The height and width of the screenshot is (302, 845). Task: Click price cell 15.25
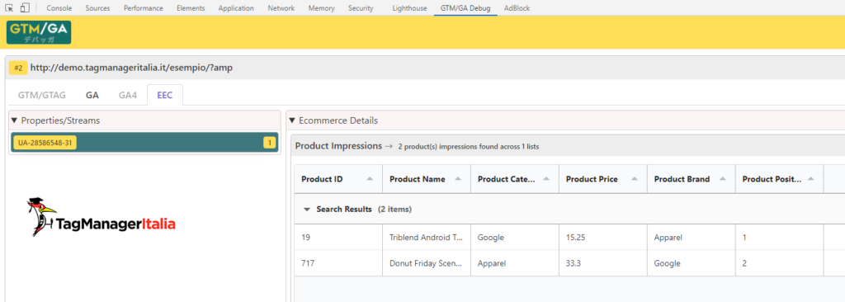(x=603, y=238)
